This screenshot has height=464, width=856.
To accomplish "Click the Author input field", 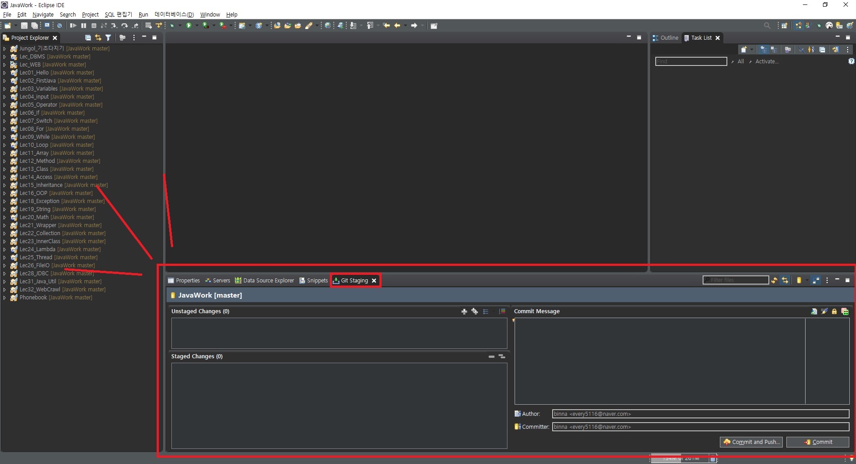I will click(x=700, y=414).
